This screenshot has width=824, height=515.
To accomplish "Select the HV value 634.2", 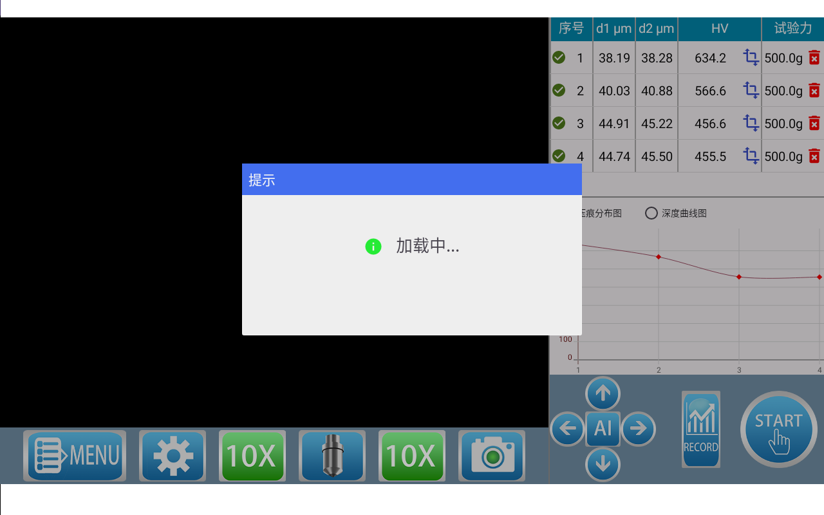I will pyautogui.click(x=711, y=58).
